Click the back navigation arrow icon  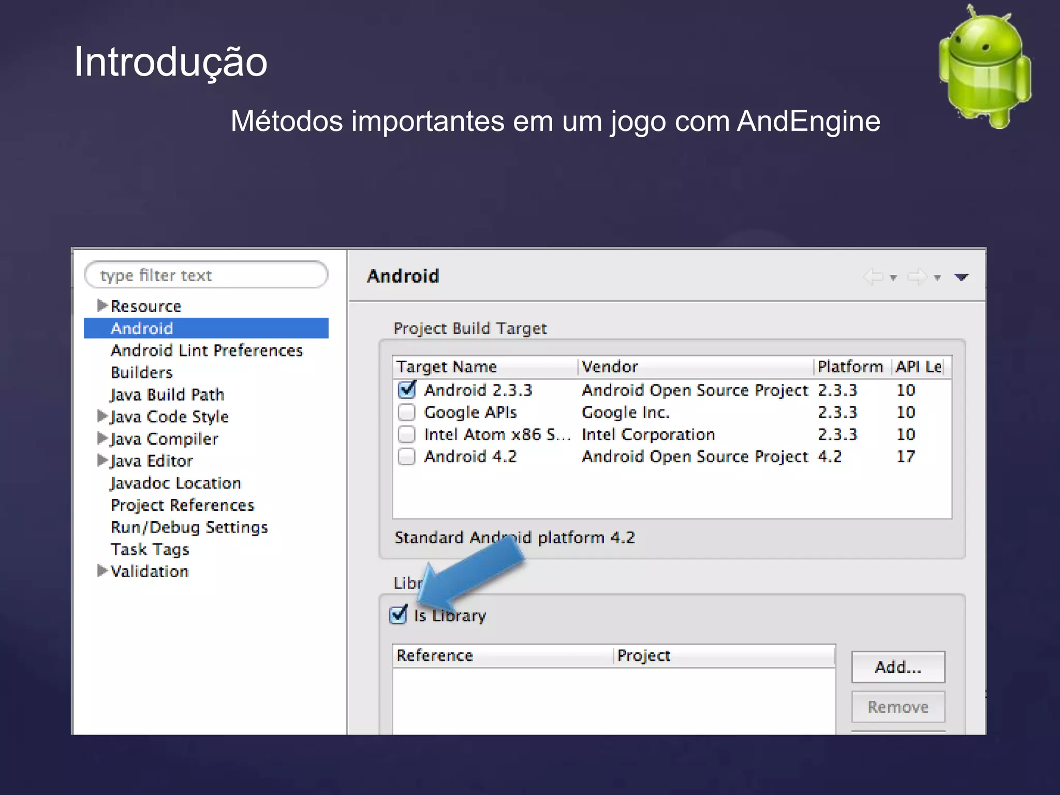874,277
